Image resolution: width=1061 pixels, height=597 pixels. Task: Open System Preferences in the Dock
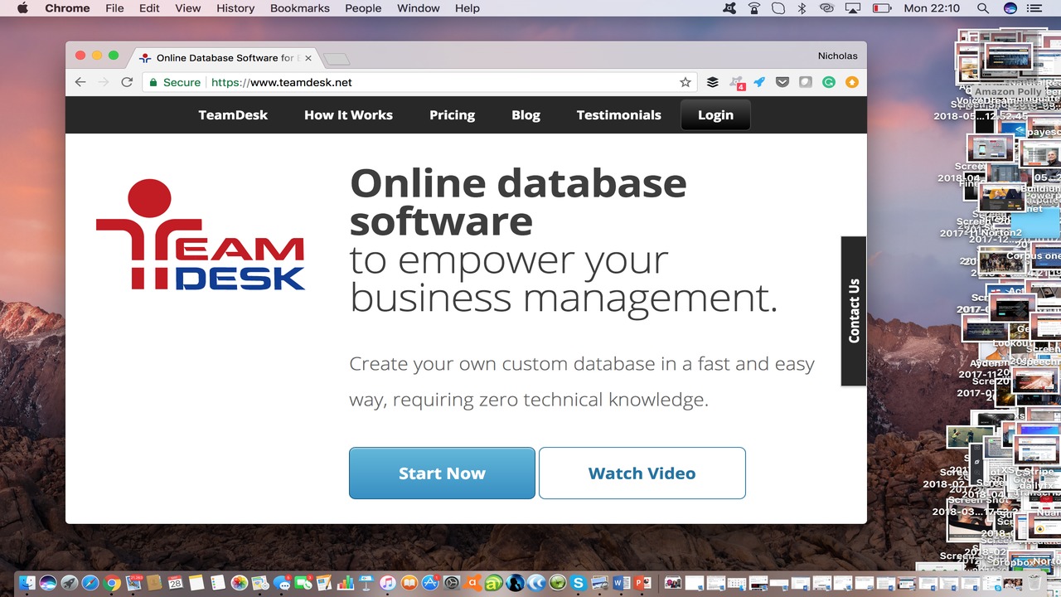click(452, 583)
